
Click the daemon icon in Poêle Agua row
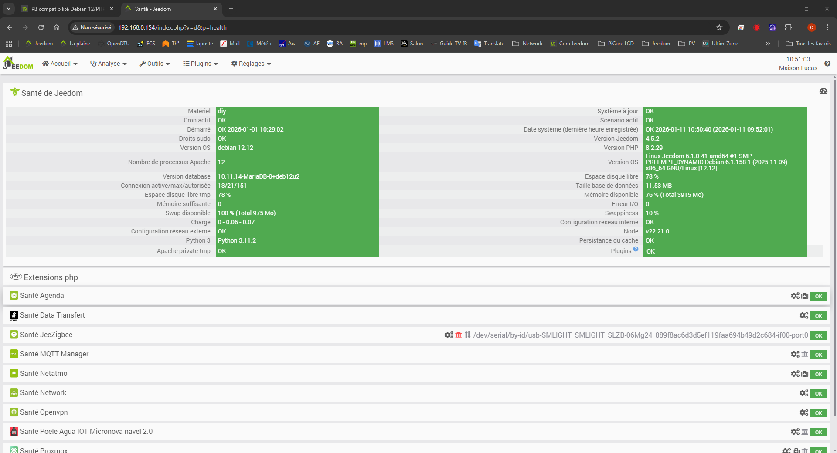point(805,432)
